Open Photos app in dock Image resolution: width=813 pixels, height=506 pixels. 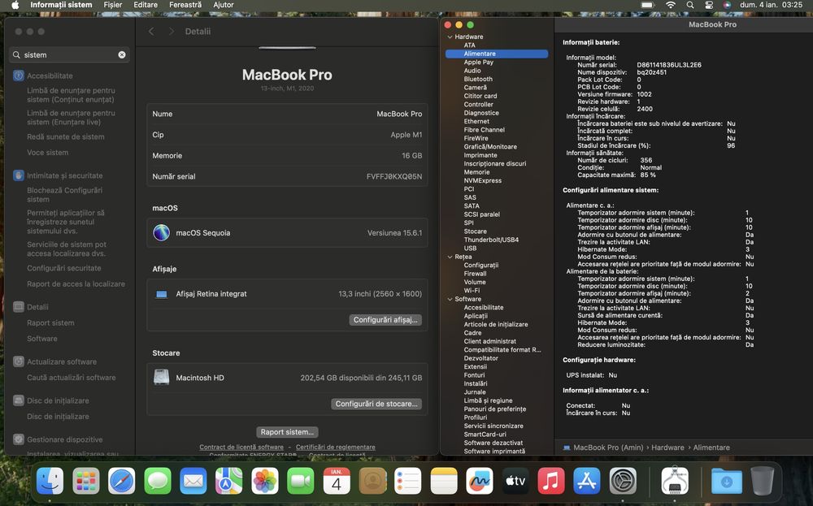pyautogui.click(x=265, y=481)
